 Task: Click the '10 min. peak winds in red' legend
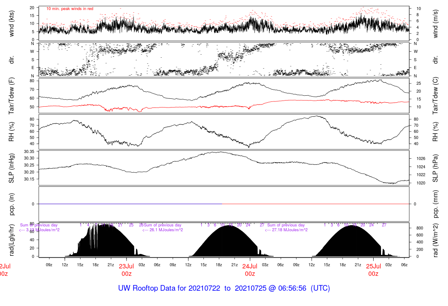70,9
